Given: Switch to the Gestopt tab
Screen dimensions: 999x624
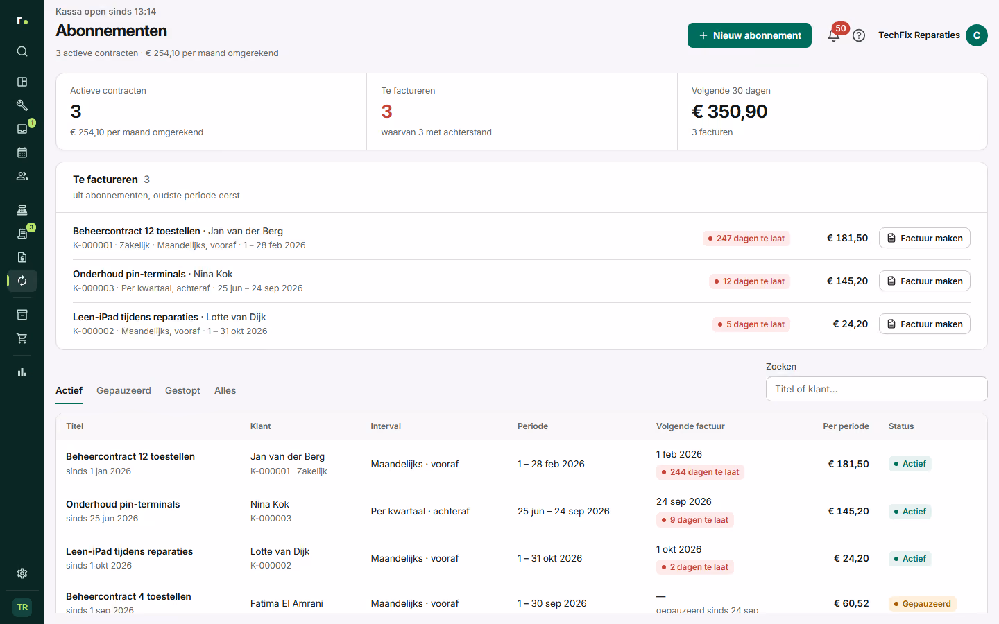Looking at the screenshot, I should pos(182,391).
